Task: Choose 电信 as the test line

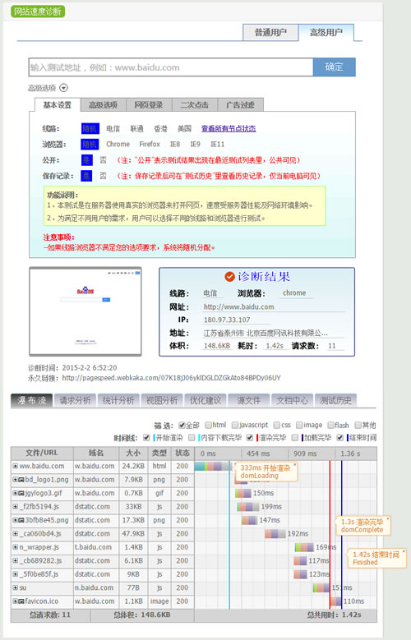Action: click(x=113, y=128)
